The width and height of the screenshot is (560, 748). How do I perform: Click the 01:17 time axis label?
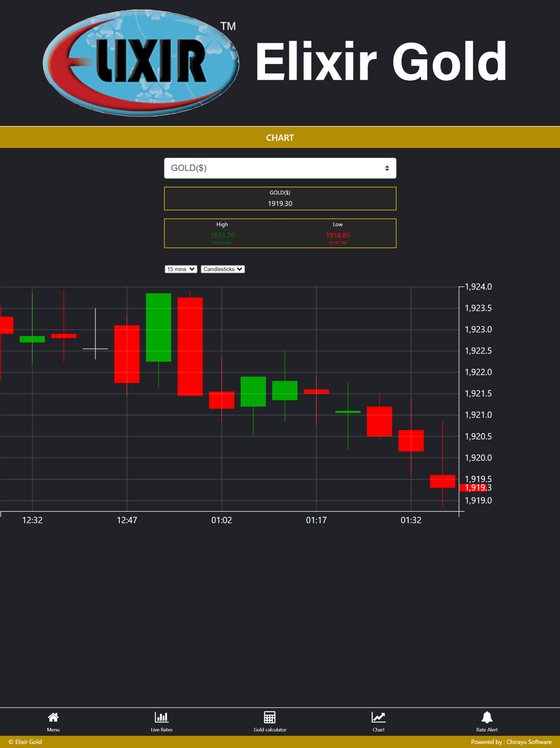316,520
